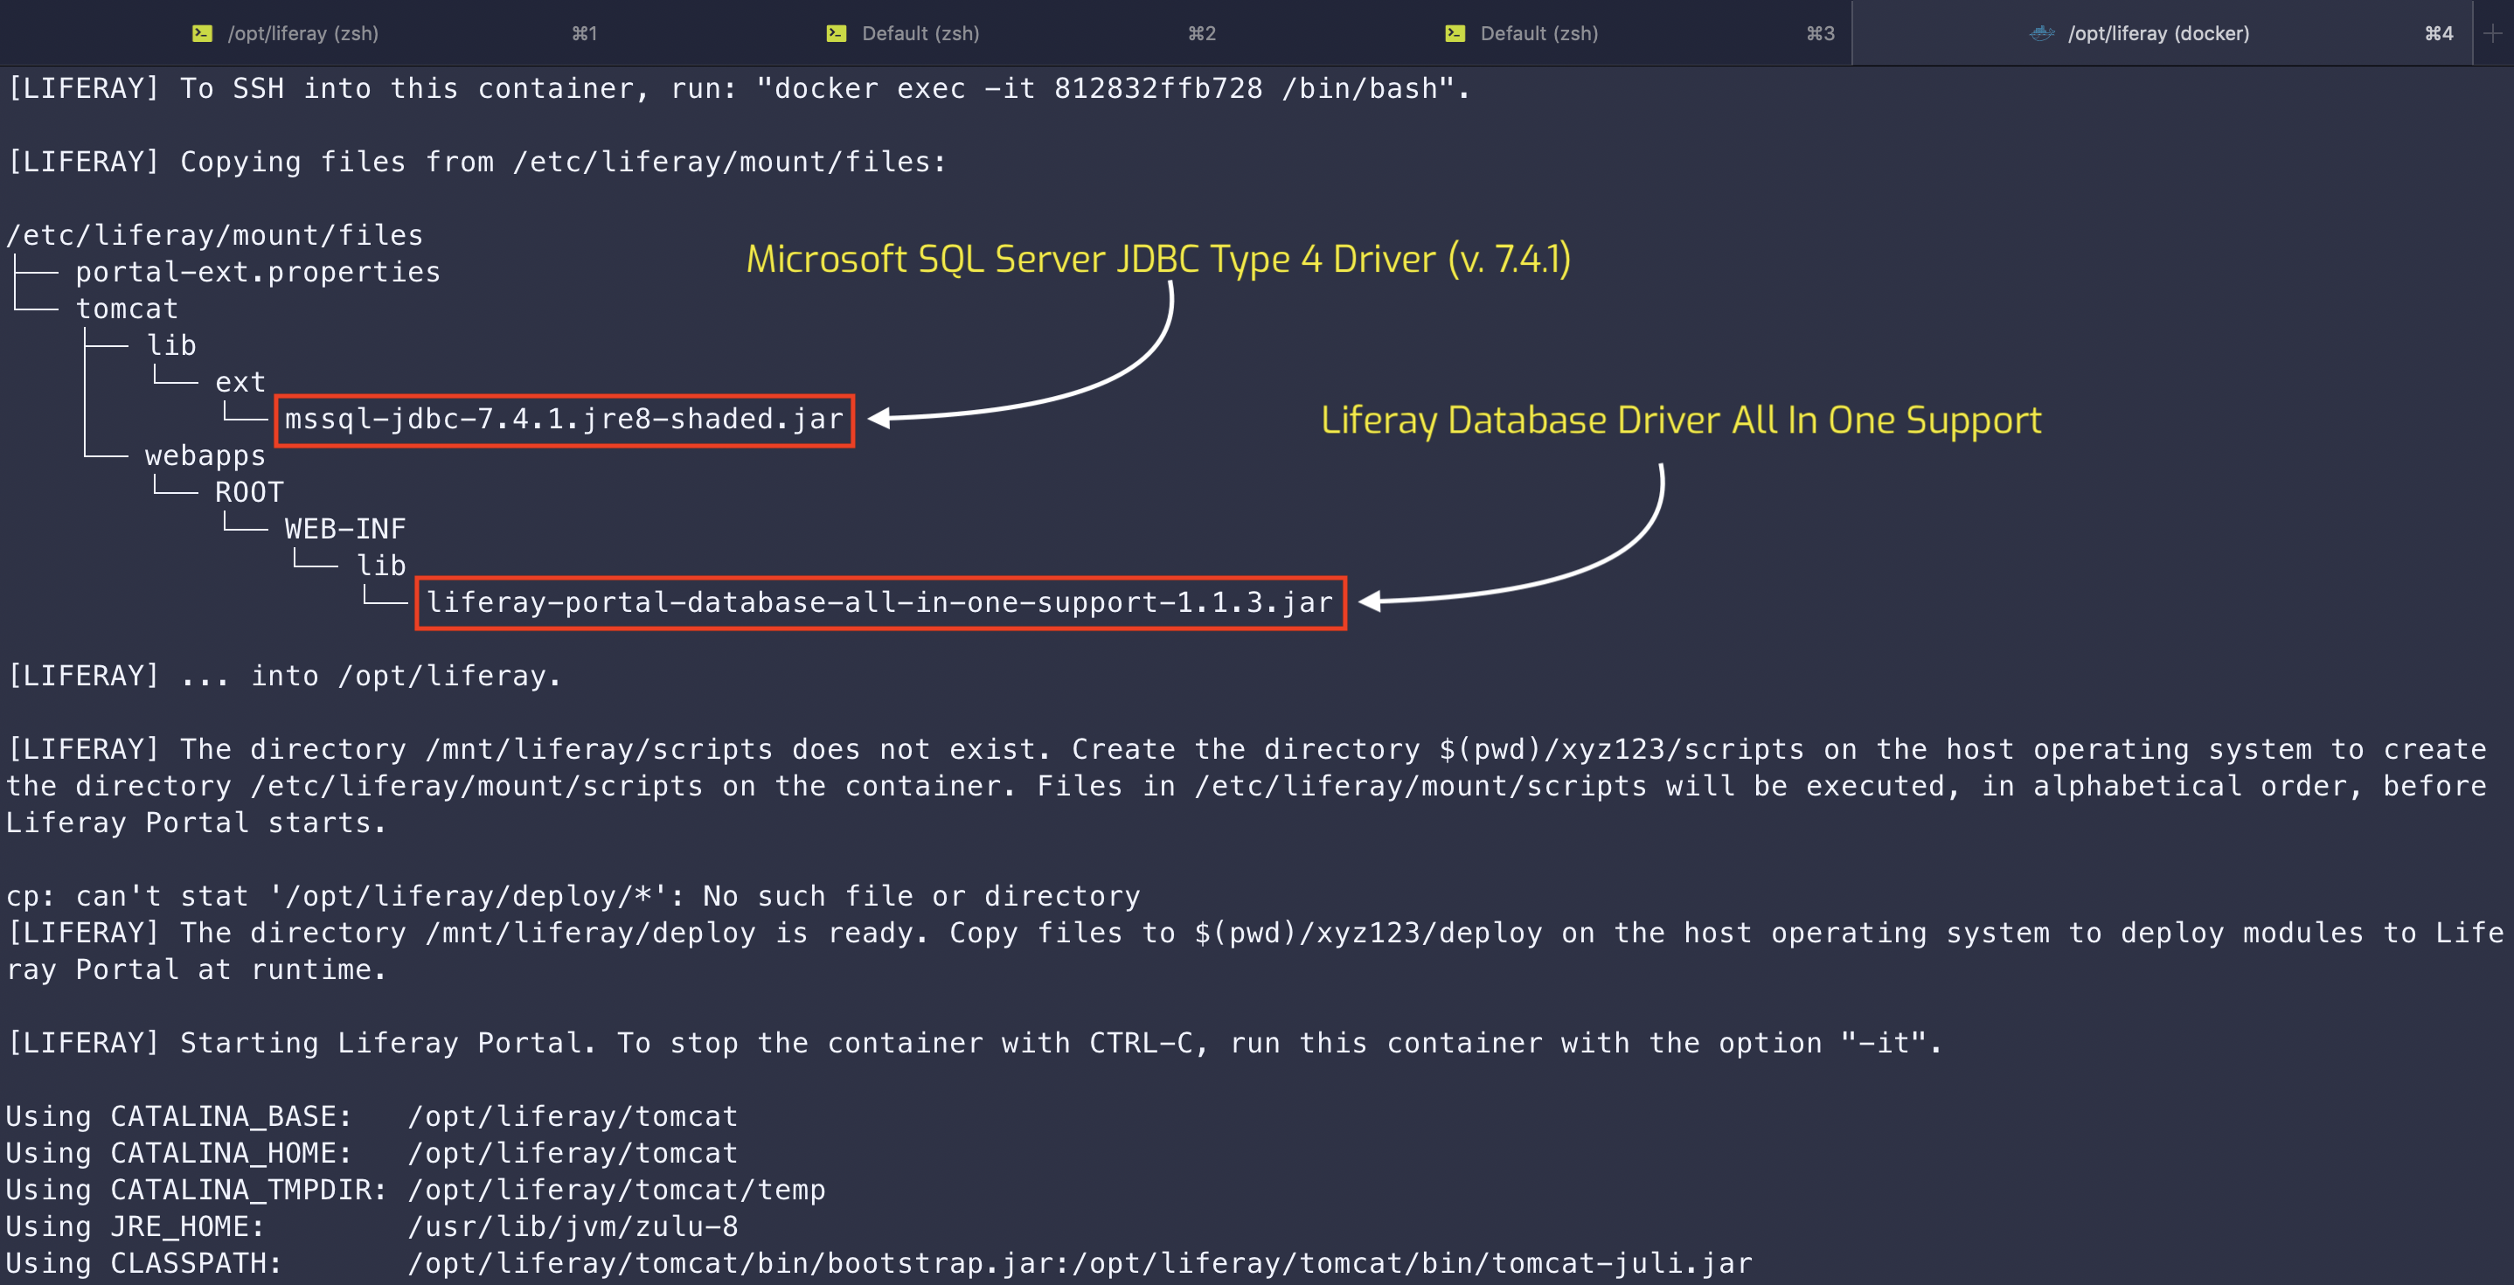Click the webapps folder entry in the tree
Screen dimensions: 2514x1285
pos(205,455)
